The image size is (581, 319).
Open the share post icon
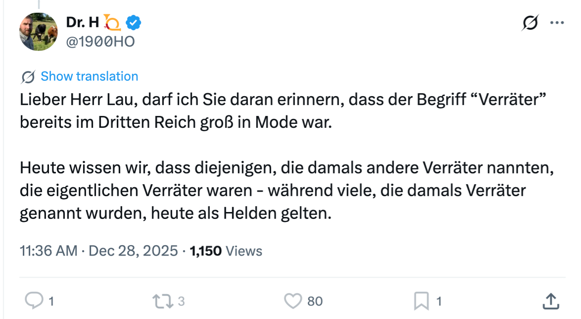point(552,301)
